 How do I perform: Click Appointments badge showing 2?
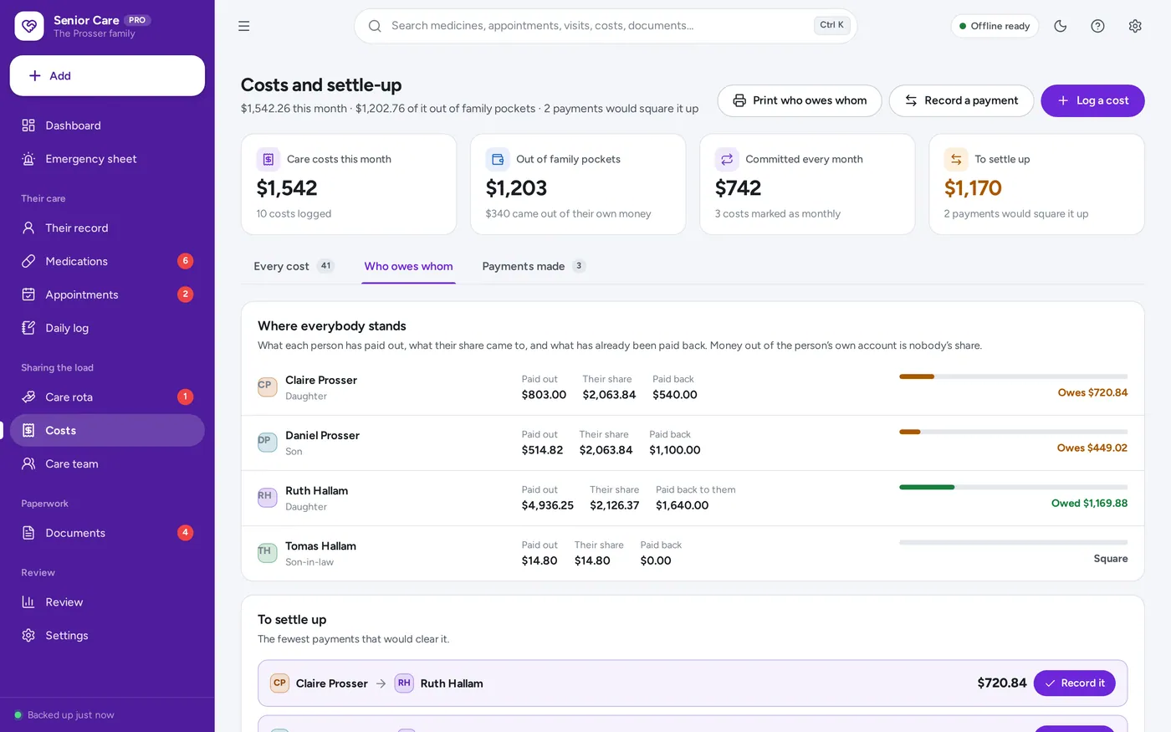pos(186,294)
